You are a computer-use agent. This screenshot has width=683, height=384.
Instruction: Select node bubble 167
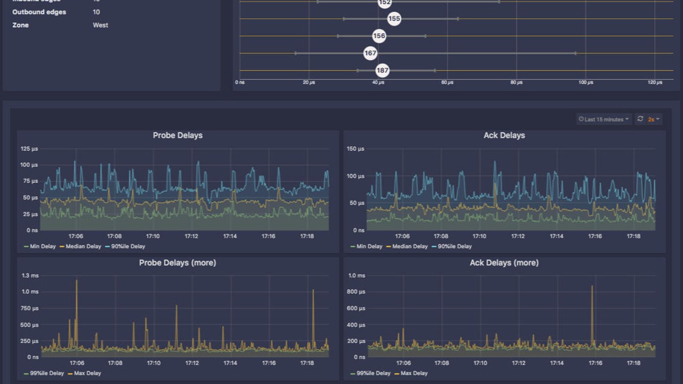370,53
